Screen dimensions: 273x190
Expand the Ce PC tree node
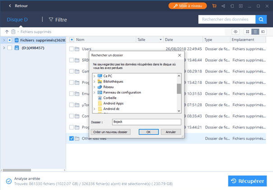(94, 76)
